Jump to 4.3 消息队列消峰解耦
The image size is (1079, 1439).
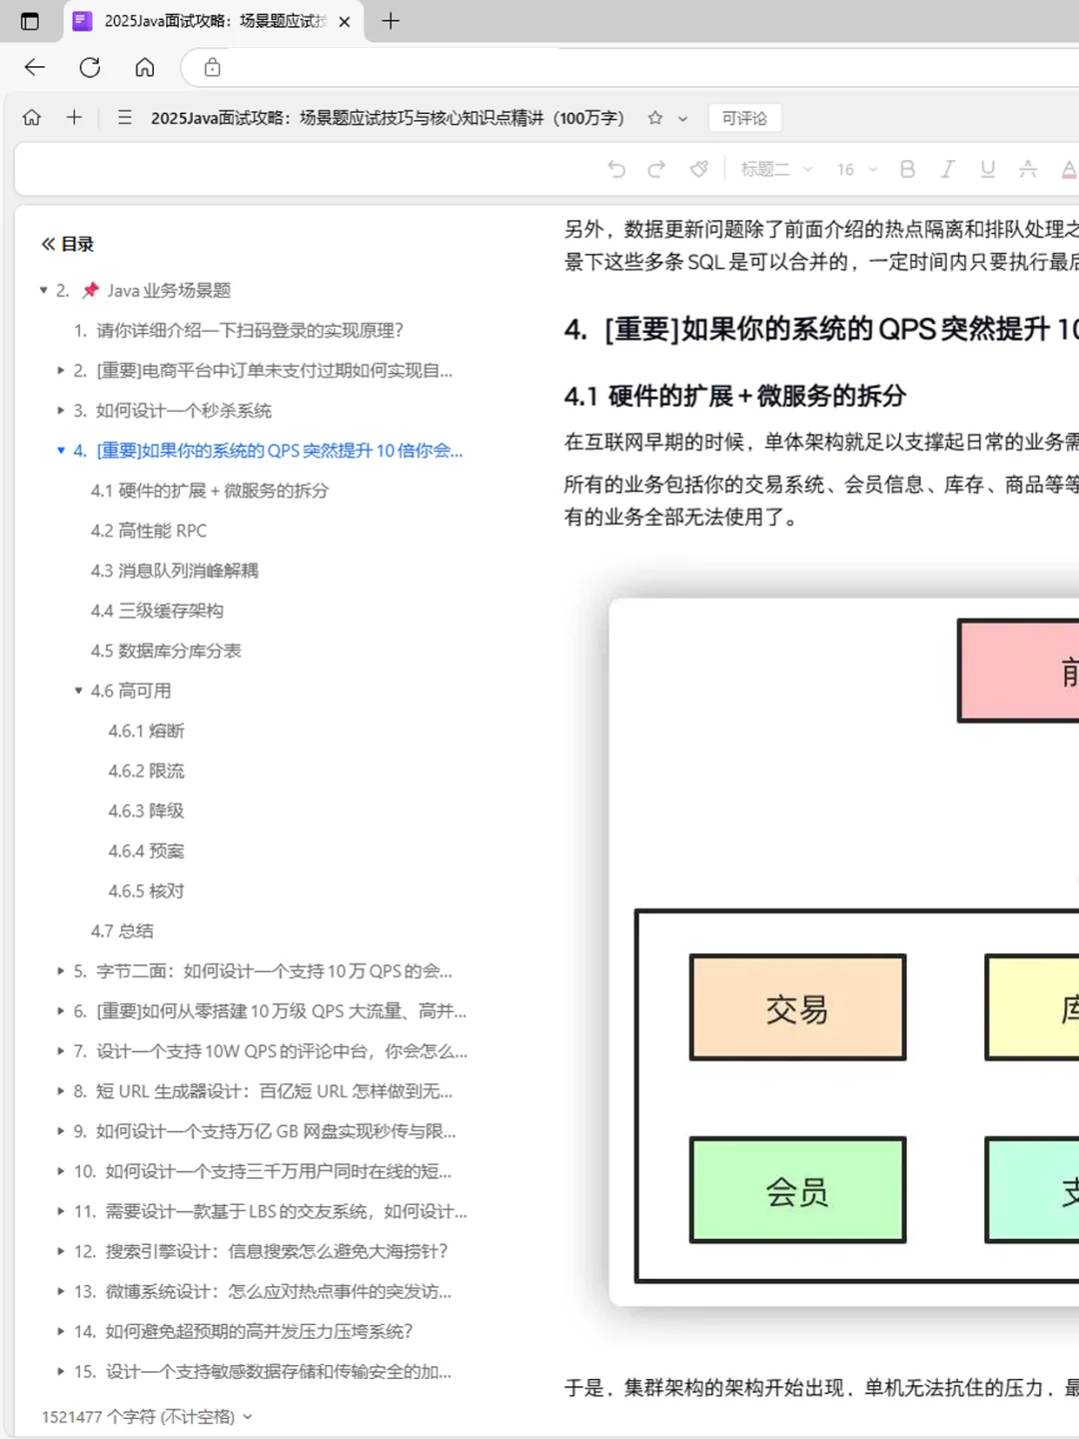175,571
